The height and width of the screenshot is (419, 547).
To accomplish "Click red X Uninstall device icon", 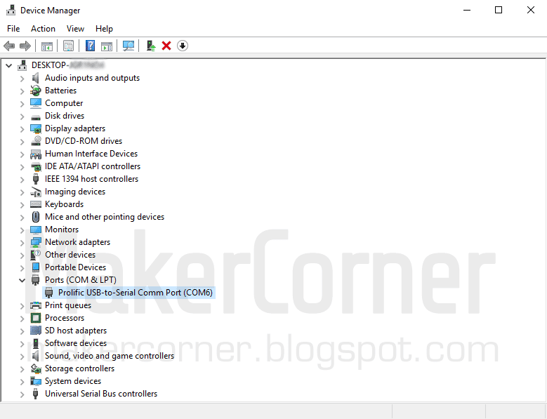I will 166,46.
